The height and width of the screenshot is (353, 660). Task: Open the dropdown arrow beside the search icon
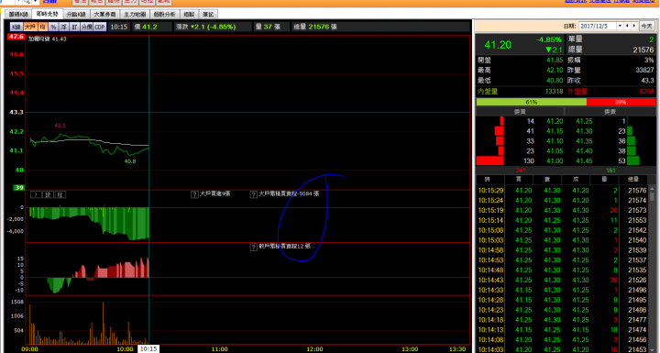click(36, 2)
